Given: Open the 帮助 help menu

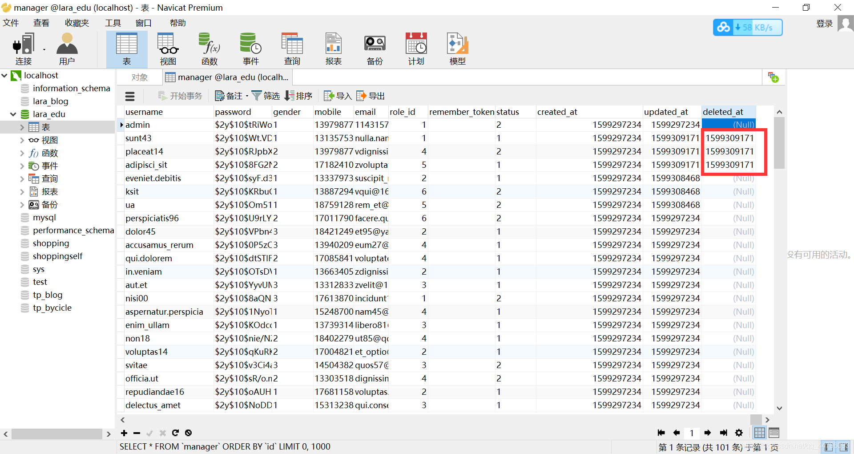Looking at the screenshot, I should click(x=177, y=23).
